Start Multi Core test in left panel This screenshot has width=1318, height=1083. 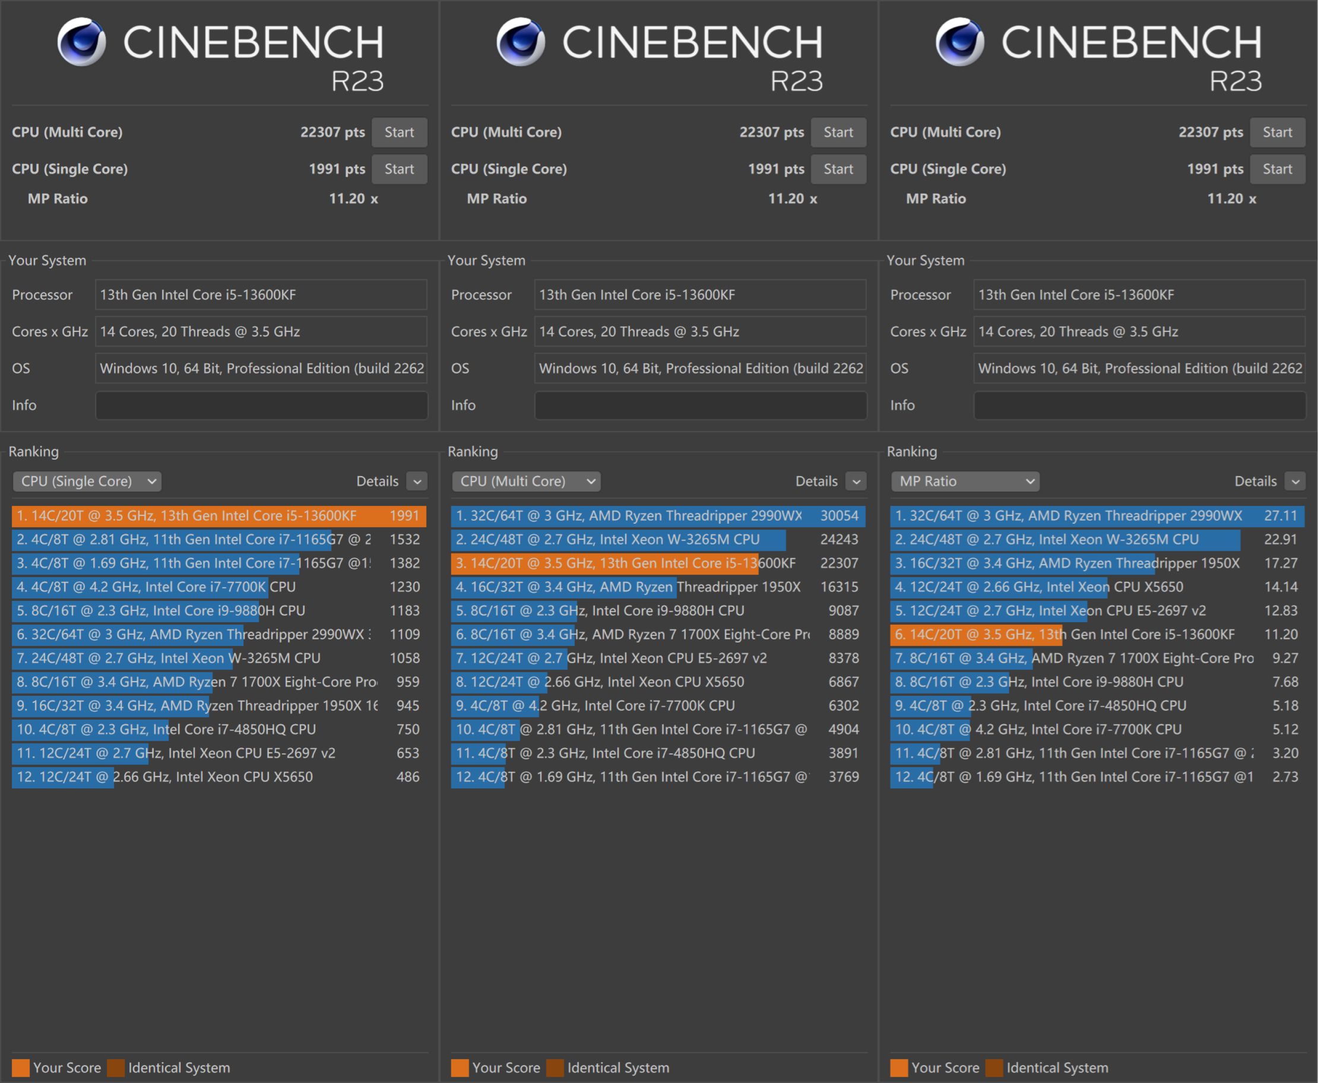click(x=399, y=132)
